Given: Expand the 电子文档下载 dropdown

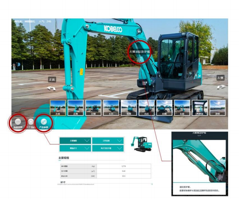Looking at the screenshot, I should coord(108,148).
